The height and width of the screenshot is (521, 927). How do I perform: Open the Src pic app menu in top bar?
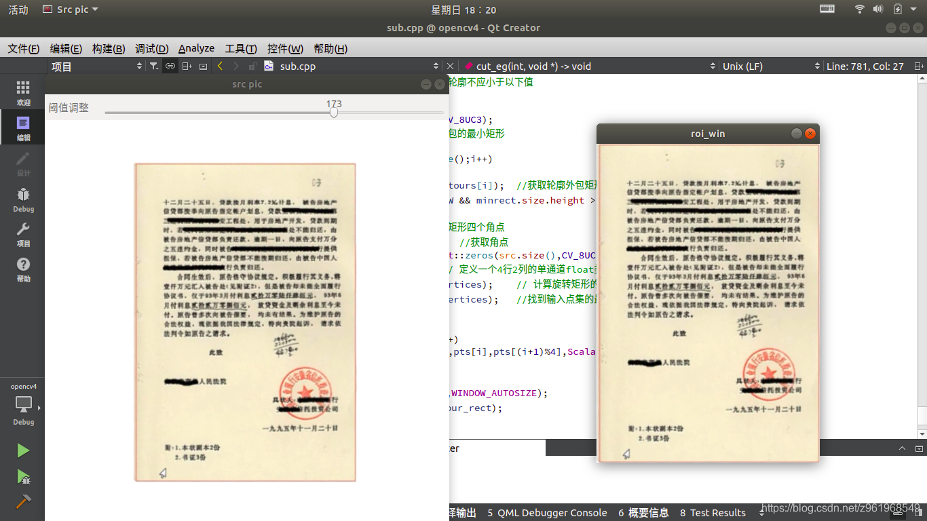(70, 9)
